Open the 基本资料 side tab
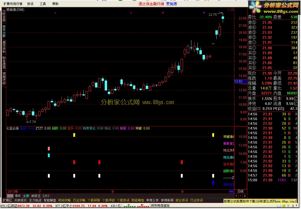This screenshot has height=209, width=301. point(4,47)
